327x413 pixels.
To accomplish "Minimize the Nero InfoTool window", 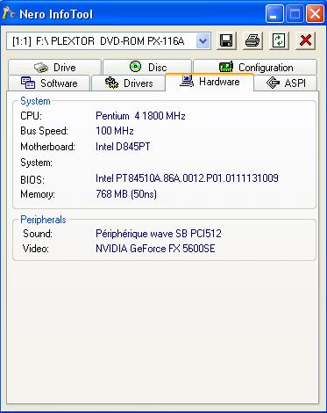I will [x=274, y=14].
